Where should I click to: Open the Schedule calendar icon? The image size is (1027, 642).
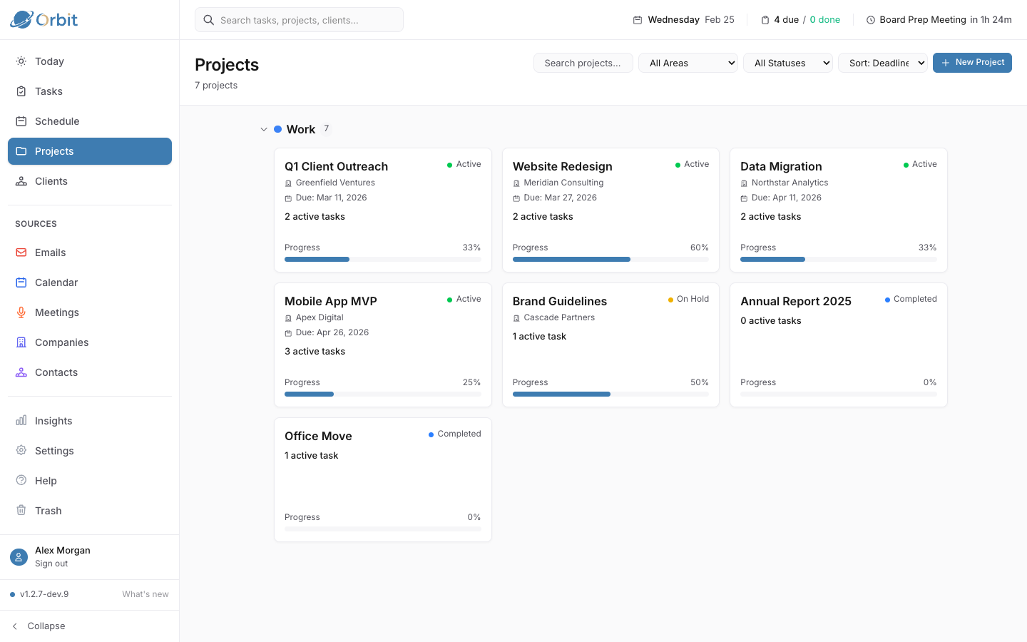click(21, 121)
